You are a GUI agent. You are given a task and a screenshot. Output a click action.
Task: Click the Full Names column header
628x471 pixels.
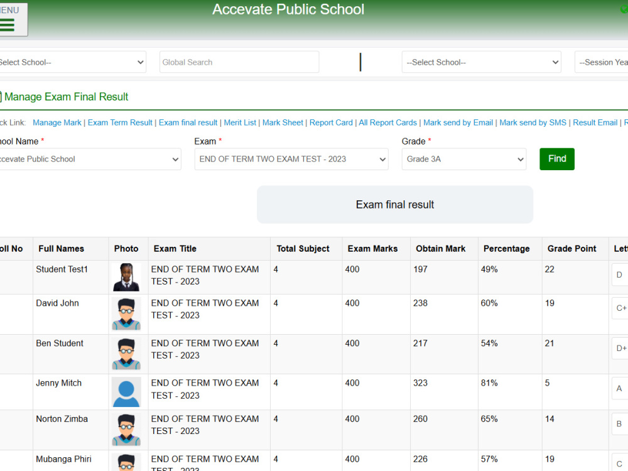pos(62,249)
